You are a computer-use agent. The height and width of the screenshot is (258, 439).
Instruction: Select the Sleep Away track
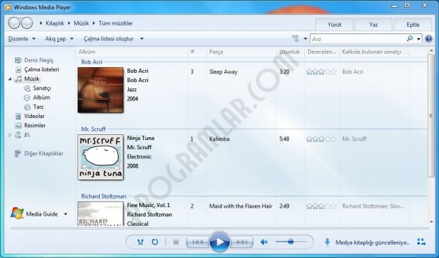223,72
